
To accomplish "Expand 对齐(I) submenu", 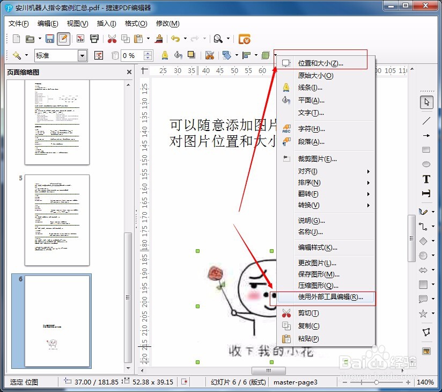I will [x=326, y=171].
